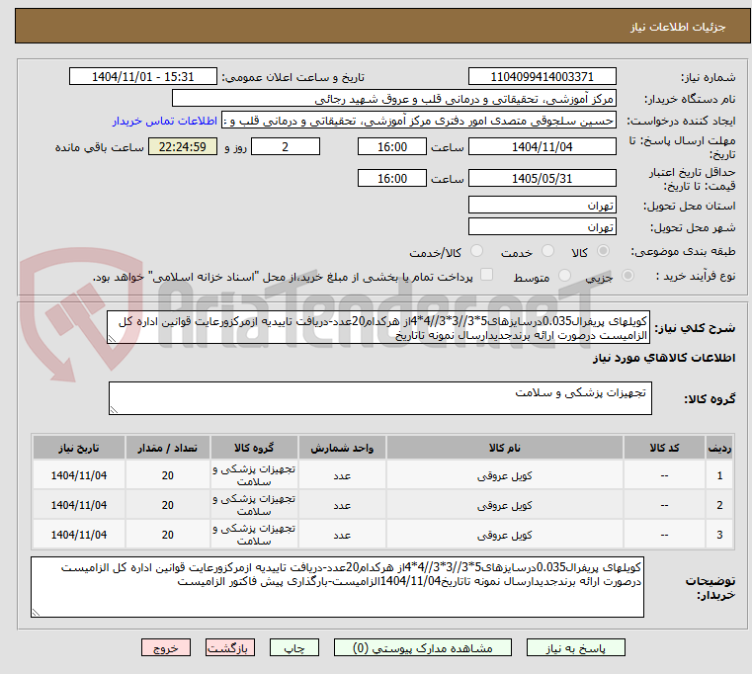The height and width of the screenshot is (674, 752).
Task: Click the واحد شمارش column header
Action: 342,448
